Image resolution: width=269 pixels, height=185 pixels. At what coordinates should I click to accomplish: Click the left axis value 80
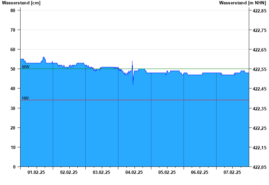pyautogui.click(x=13, y=10)
